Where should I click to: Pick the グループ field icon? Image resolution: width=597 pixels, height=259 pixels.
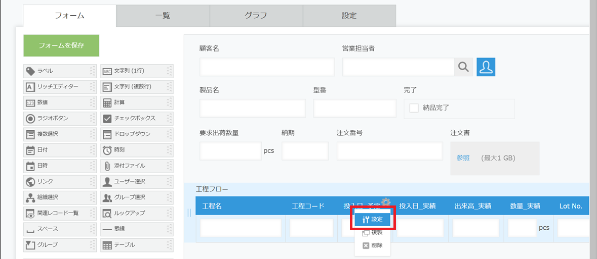pyautogui.click(x=30, y=245)
